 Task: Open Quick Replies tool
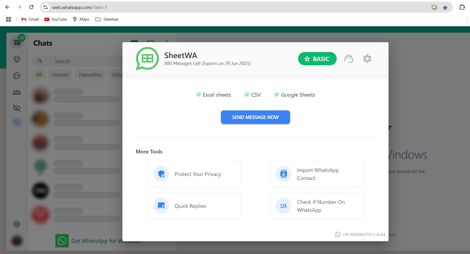click(194, 206)
